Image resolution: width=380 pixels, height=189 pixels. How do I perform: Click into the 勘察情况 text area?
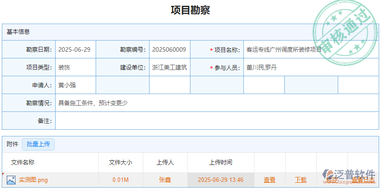click(x=214, y=103)
